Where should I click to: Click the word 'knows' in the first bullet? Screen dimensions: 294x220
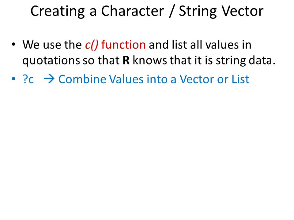tap(150, 60)
